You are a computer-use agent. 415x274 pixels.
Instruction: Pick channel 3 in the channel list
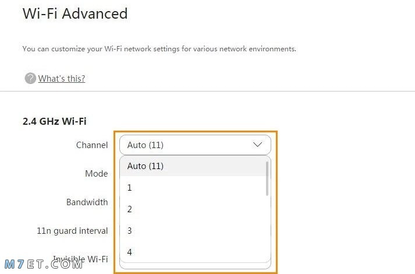(x=193, y=230)
